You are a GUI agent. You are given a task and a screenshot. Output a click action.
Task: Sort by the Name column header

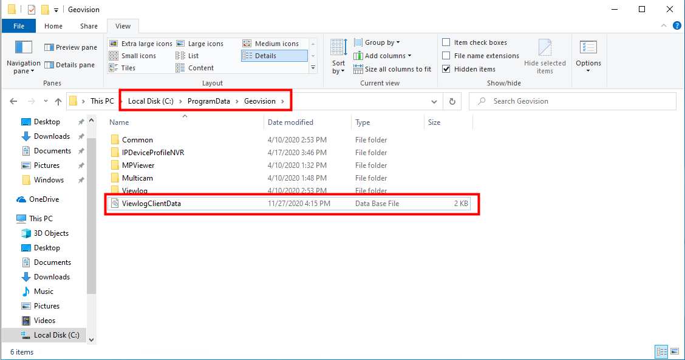(x=185, y=122)
